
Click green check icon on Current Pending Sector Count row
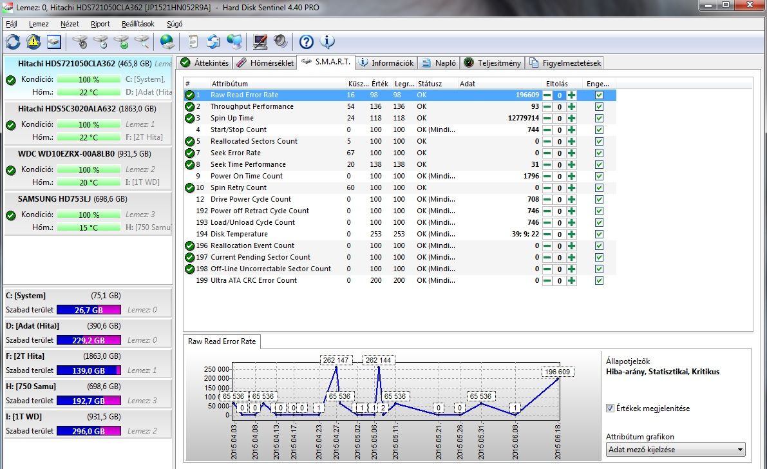click(x=190, y=257)
